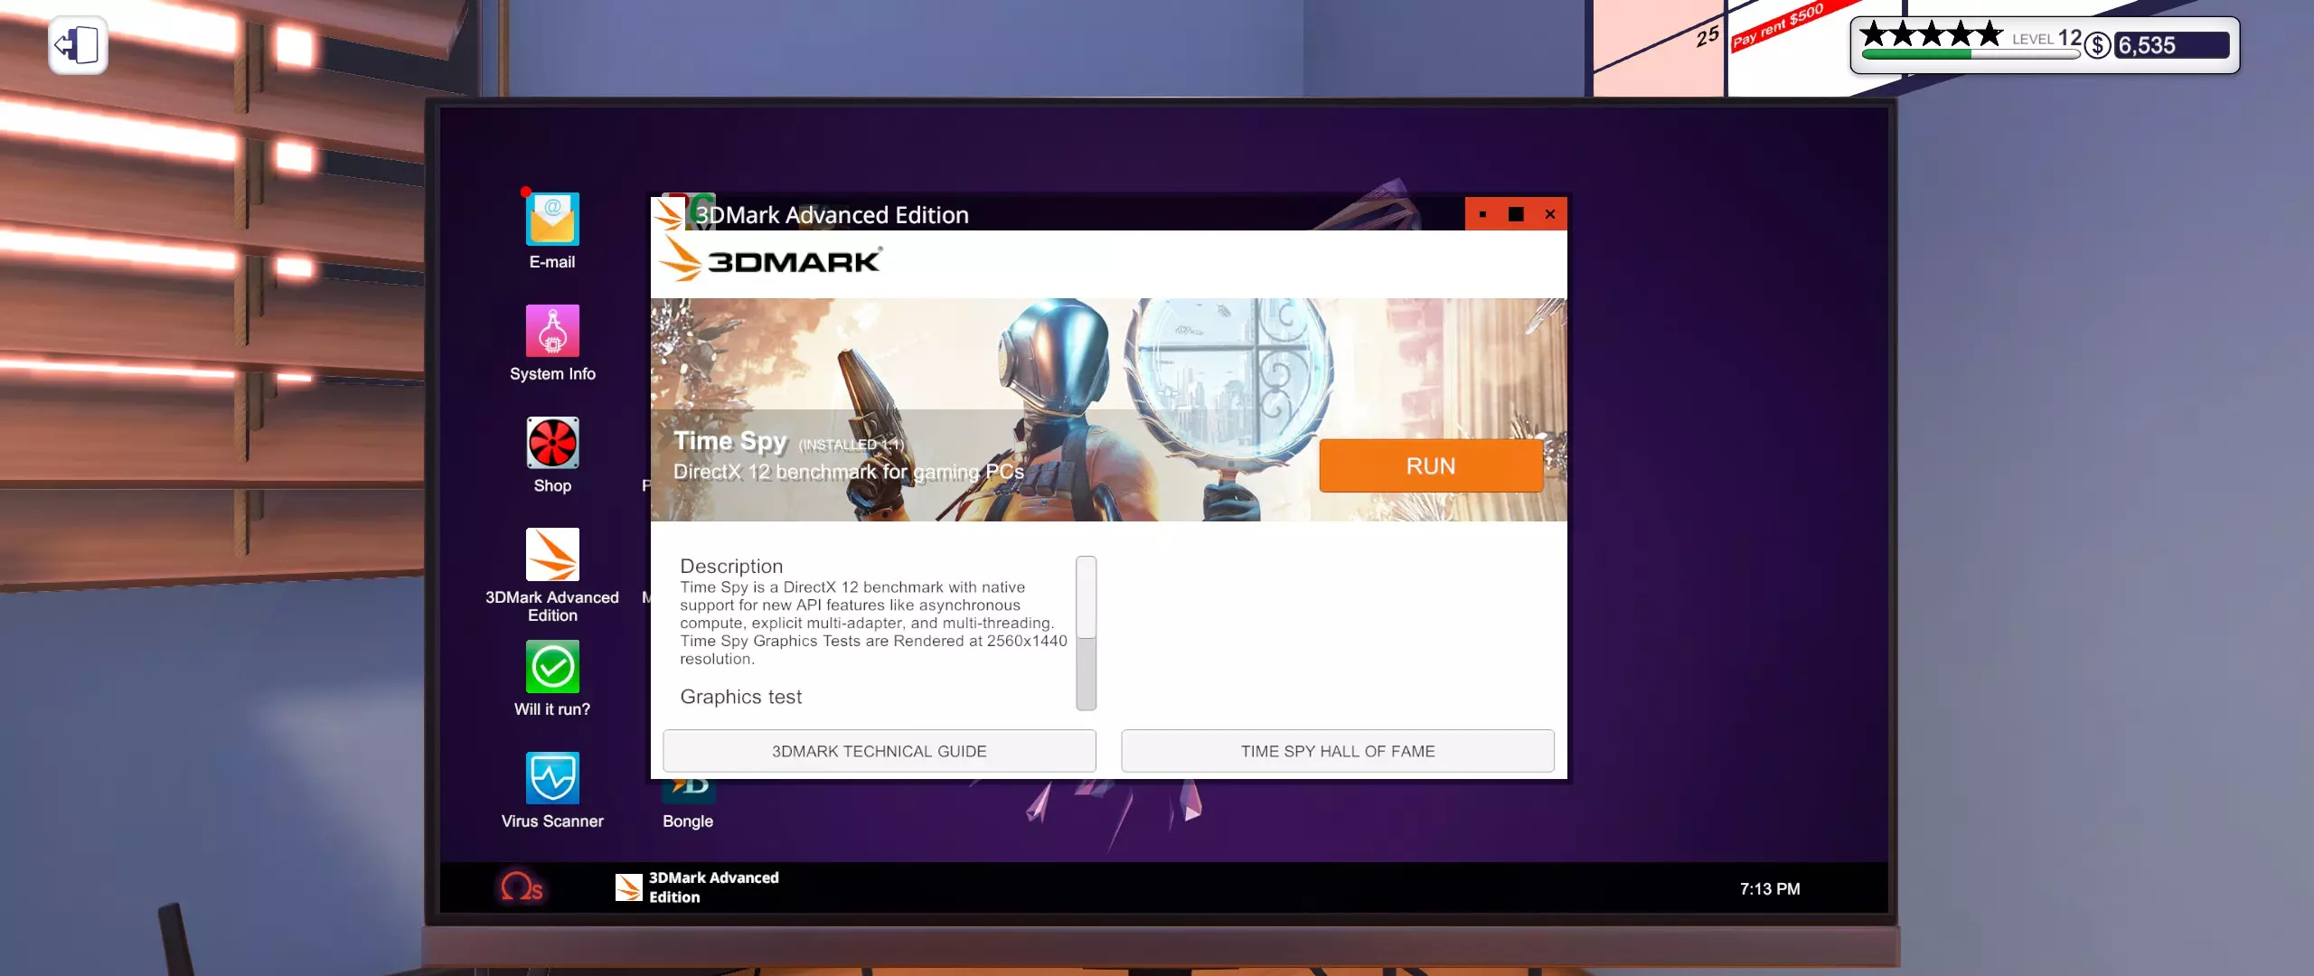The height and width of the screenshot is (976, 2314).
Task: Click the level experience progress bar
Action: [1971, 55]
